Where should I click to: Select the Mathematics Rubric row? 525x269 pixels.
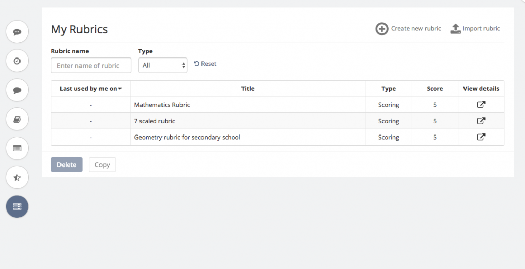tap(277, 105)
